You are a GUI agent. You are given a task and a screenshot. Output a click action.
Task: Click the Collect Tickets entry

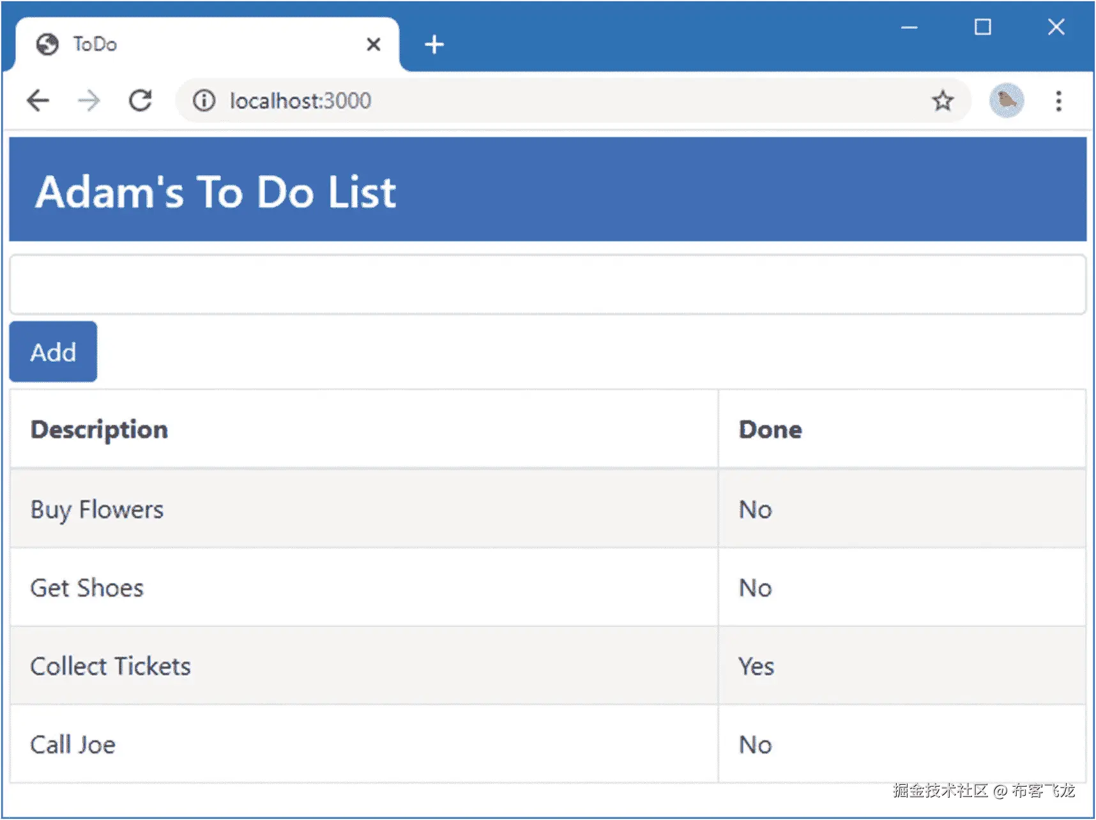(110, 667)
